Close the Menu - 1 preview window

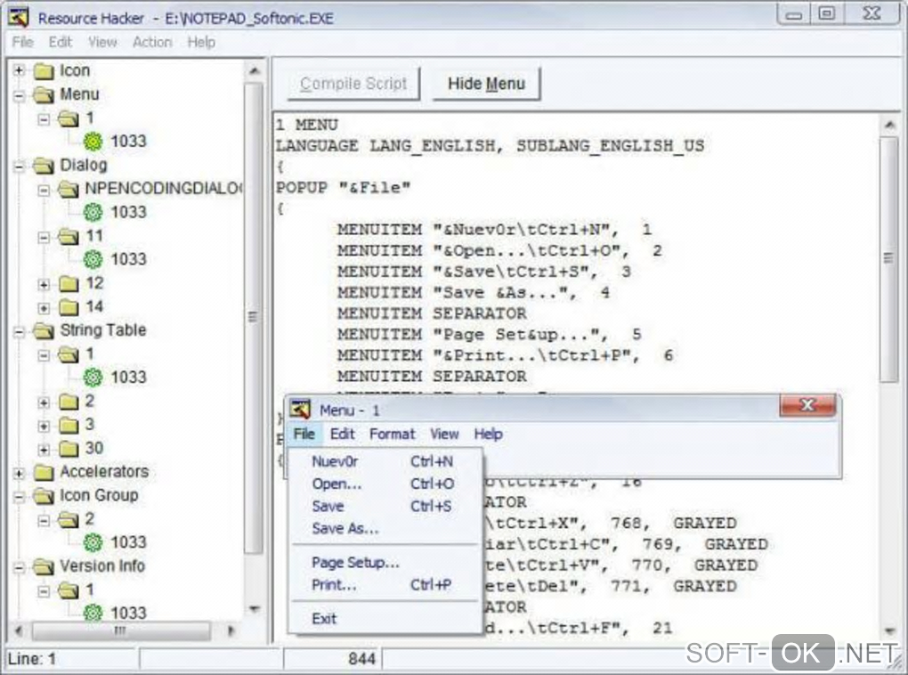coord(807,405)
